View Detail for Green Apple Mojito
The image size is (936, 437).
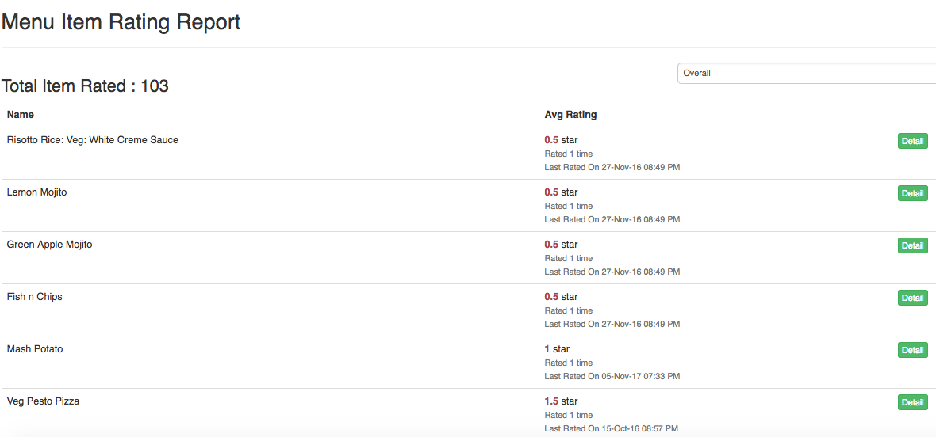tap(912, 245)
